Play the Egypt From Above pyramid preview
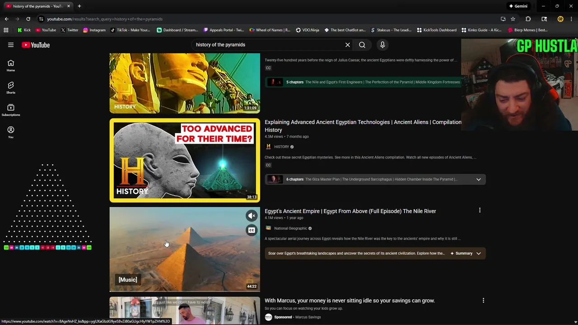This screenshot has width=578, height=325. 185,249
